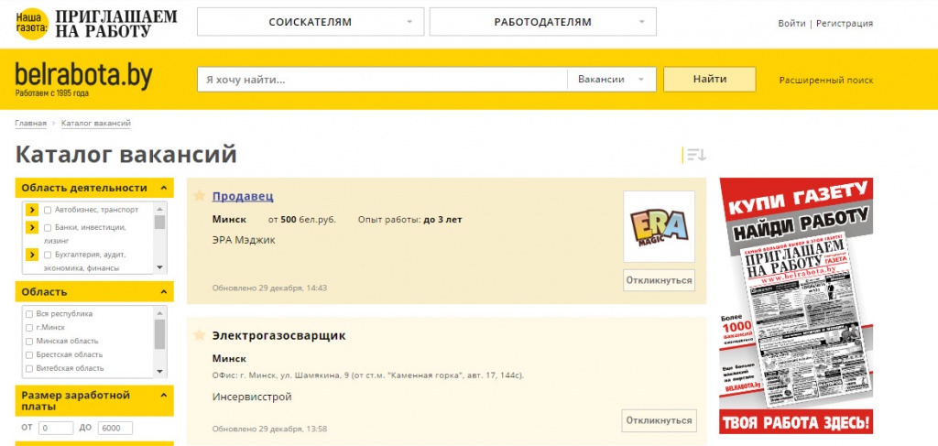Check the Витебская область option
This screenshot has width=938, height=446.
[28, 369]
